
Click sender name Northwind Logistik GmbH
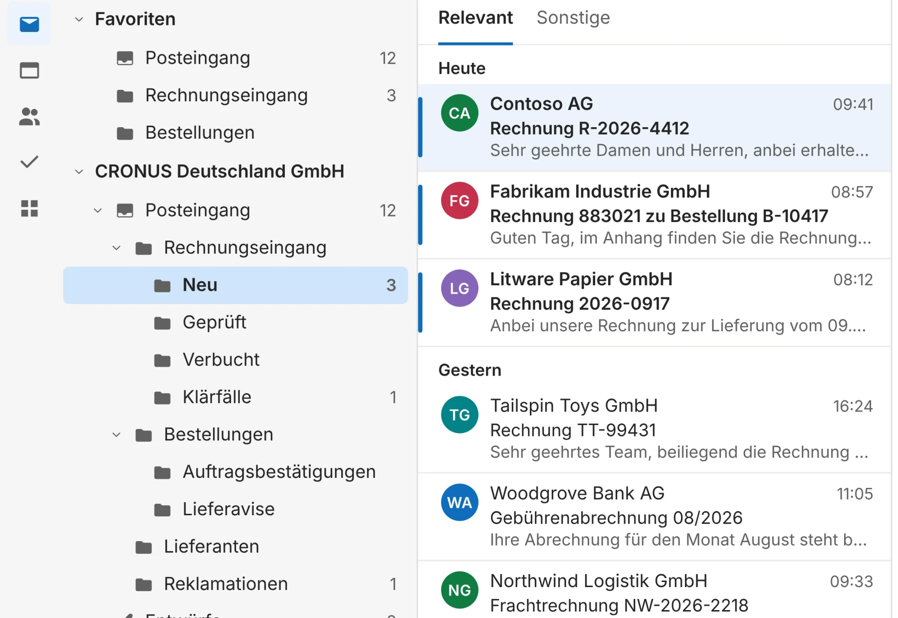[x=599, y=581]
